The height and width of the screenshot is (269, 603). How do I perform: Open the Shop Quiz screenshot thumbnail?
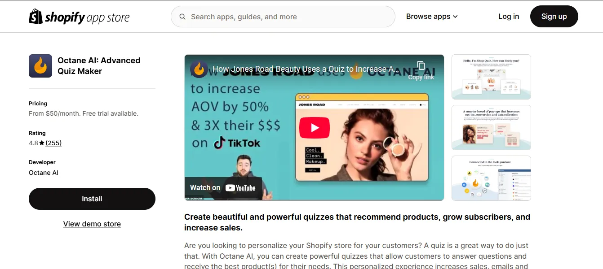coord(491,77)
